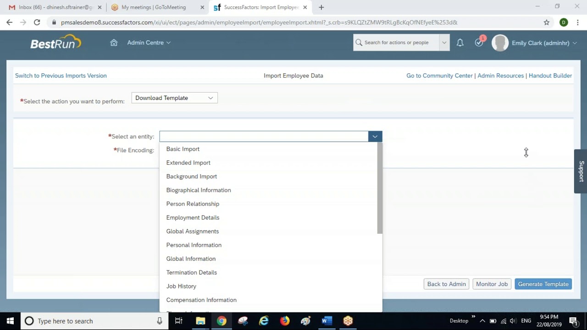
Task: Open the search scope dropdown arrow
Action: 444,43
